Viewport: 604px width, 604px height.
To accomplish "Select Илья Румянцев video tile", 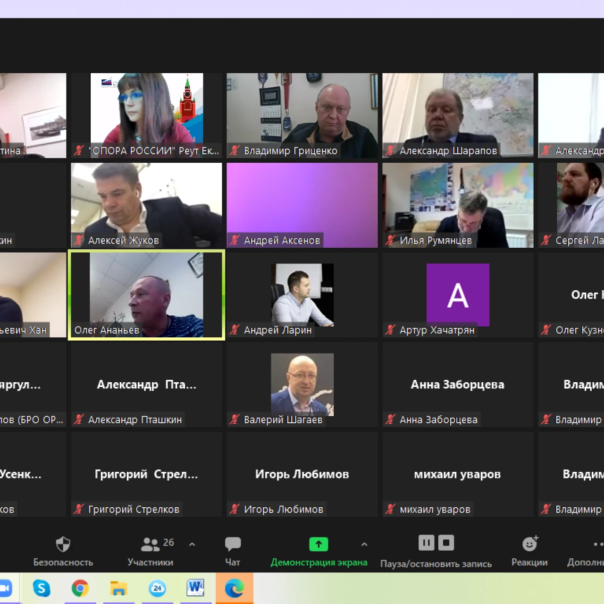I will (458, 205).
